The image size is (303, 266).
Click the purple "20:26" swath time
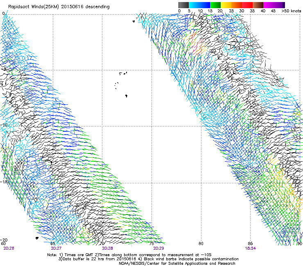point(9,248)
